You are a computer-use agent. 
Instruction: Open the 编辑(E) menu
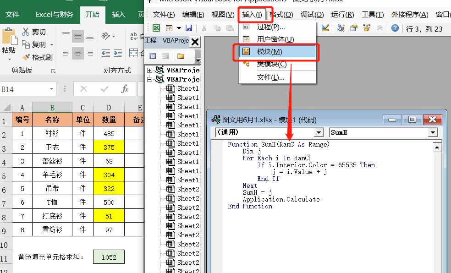click(x=193, y=15)
